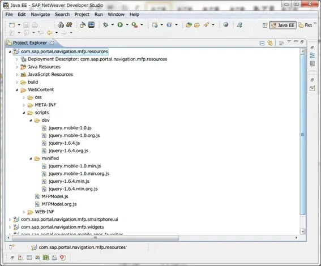
Task: Click the blank table fast view icon at bottom
Action: 29,258
